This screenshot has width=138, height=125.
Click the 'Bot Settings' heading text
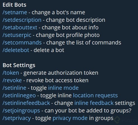[x=19, y=65]
